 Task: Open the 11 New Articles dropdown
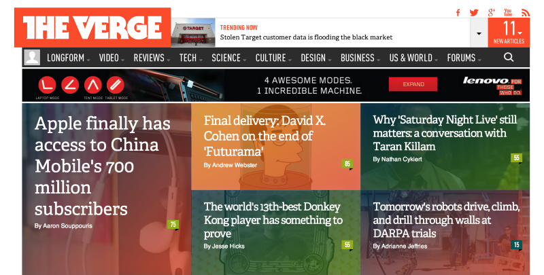click(509, 33)
